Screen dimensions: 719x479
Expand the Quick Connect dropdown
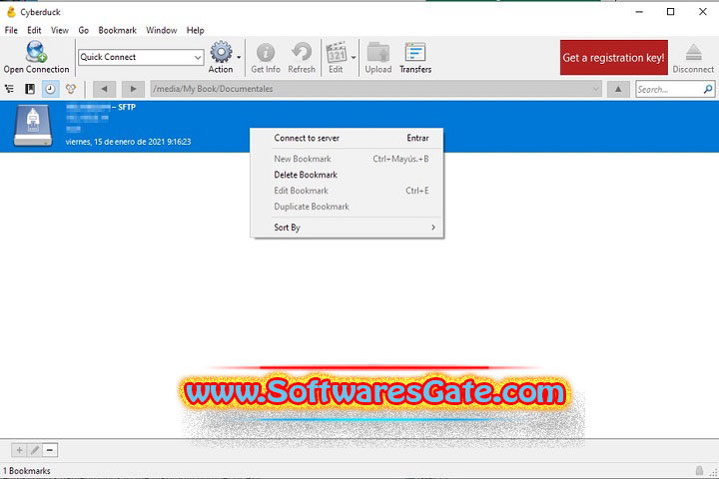(x=198, y=57)
